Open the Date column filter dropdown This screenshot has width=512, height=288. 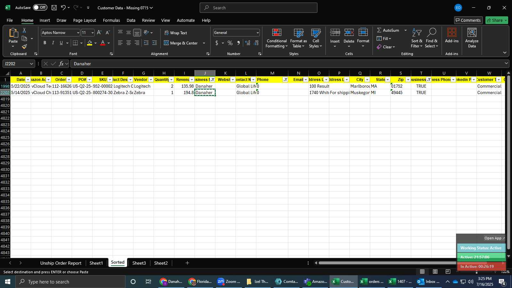coord(28,80)
